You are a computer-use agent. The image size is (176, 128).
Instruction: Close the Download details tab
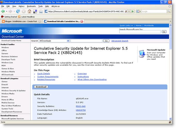point(82,21)
